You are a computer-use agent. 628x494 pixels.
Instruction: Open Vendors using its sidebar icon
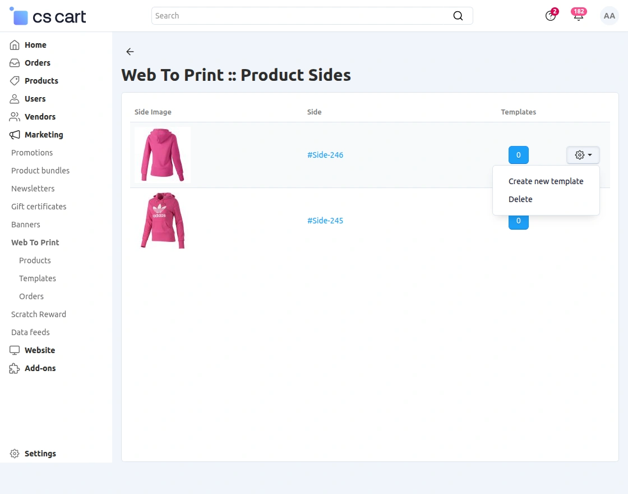coord(15,117)
